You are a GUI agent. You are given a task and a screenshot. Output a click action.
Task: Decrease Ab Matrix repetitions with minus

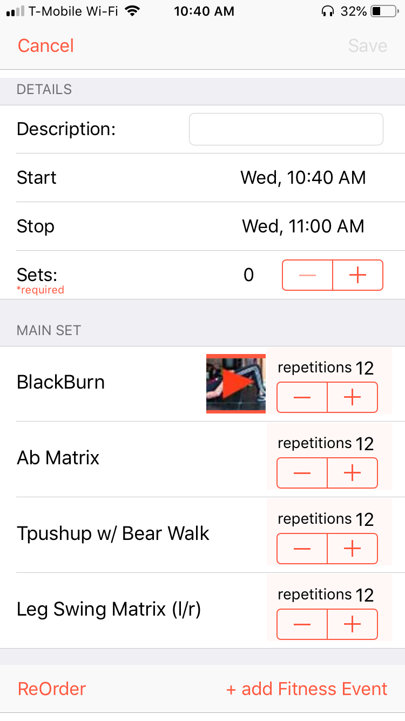click(x=302, y=473)
